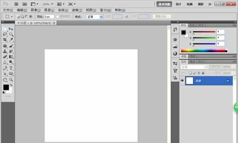Choose Intersect with selection mode button

[31, 17]
